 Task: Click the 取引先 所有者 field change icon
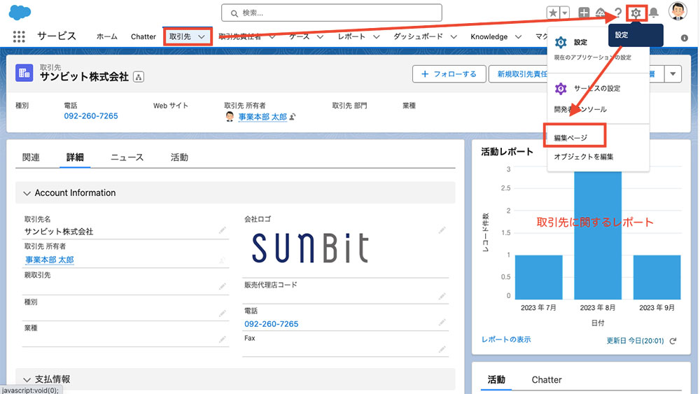(x=222, y=260)
